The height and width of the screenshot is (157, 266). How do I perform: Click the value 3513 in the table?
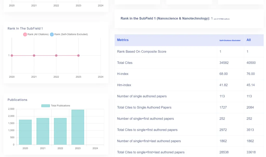(x=250, y=130)
